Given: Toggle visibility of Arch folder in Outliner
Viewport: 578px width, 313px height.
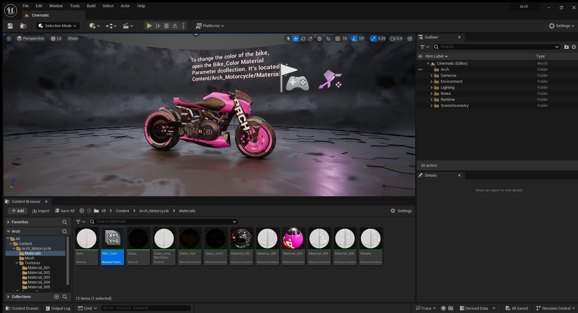Looking at the screenshot, I should click(x=420, y=70).
